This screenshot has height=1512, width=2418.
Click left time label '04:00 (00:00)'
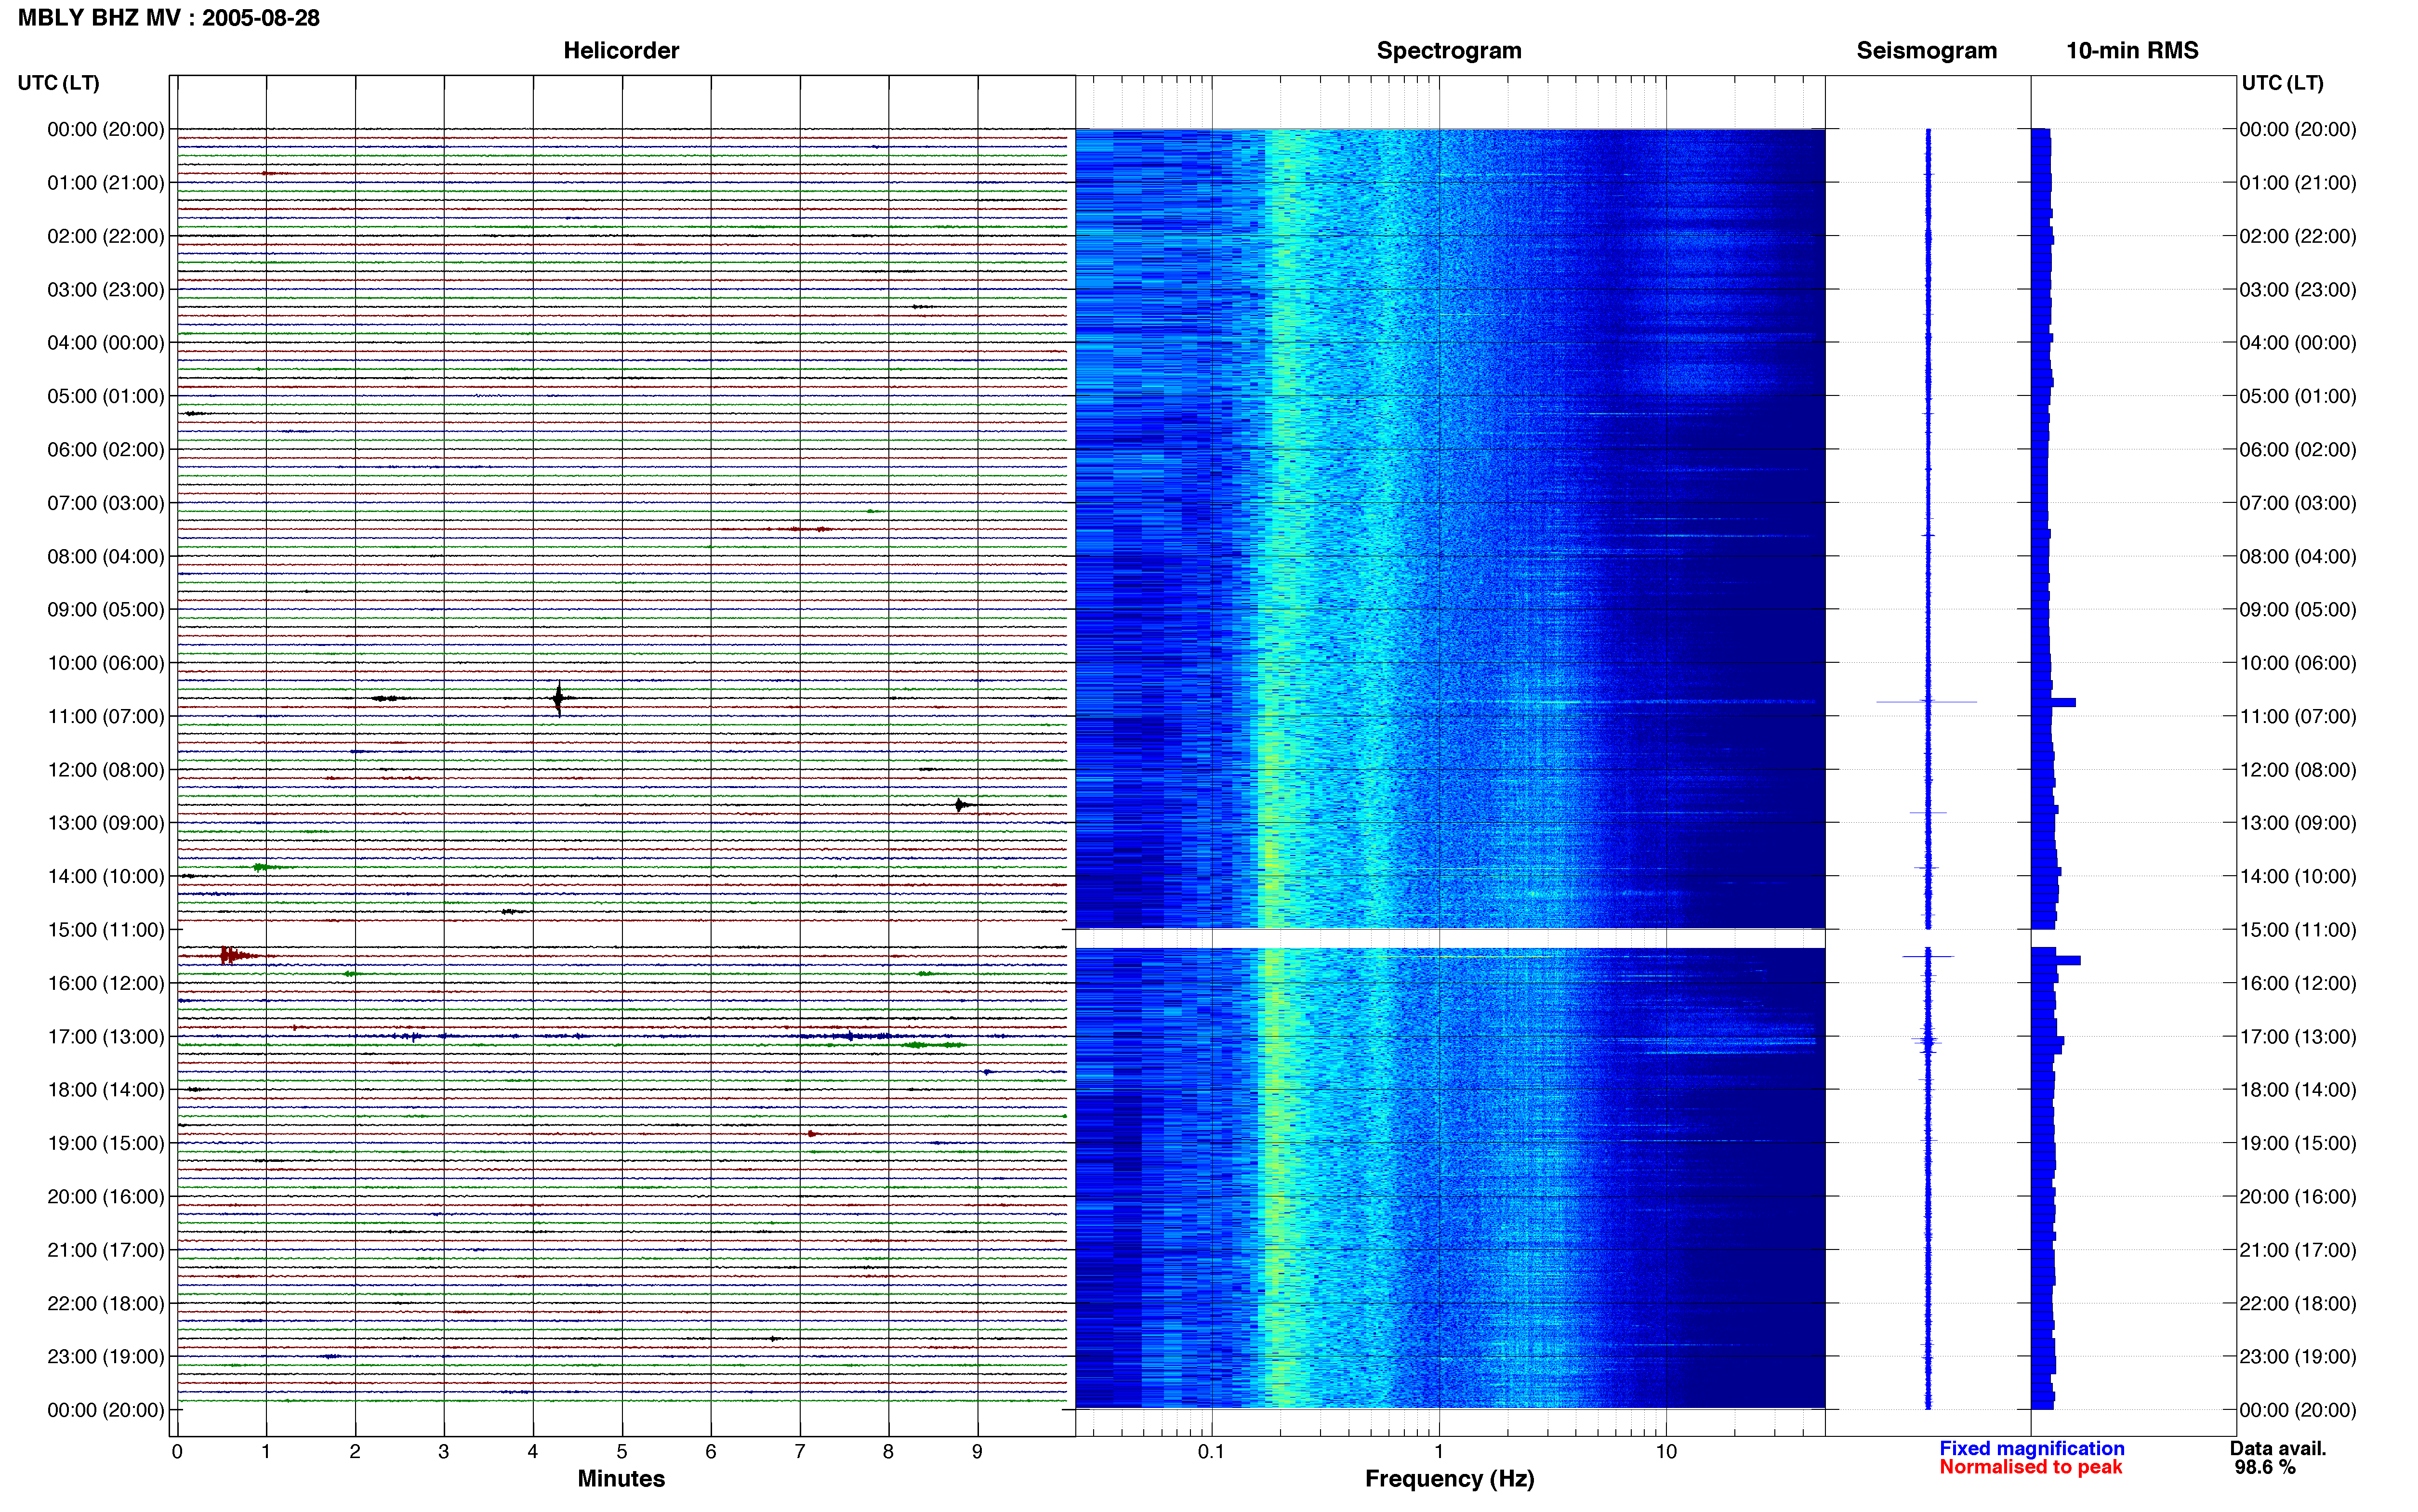click(106, 343)
